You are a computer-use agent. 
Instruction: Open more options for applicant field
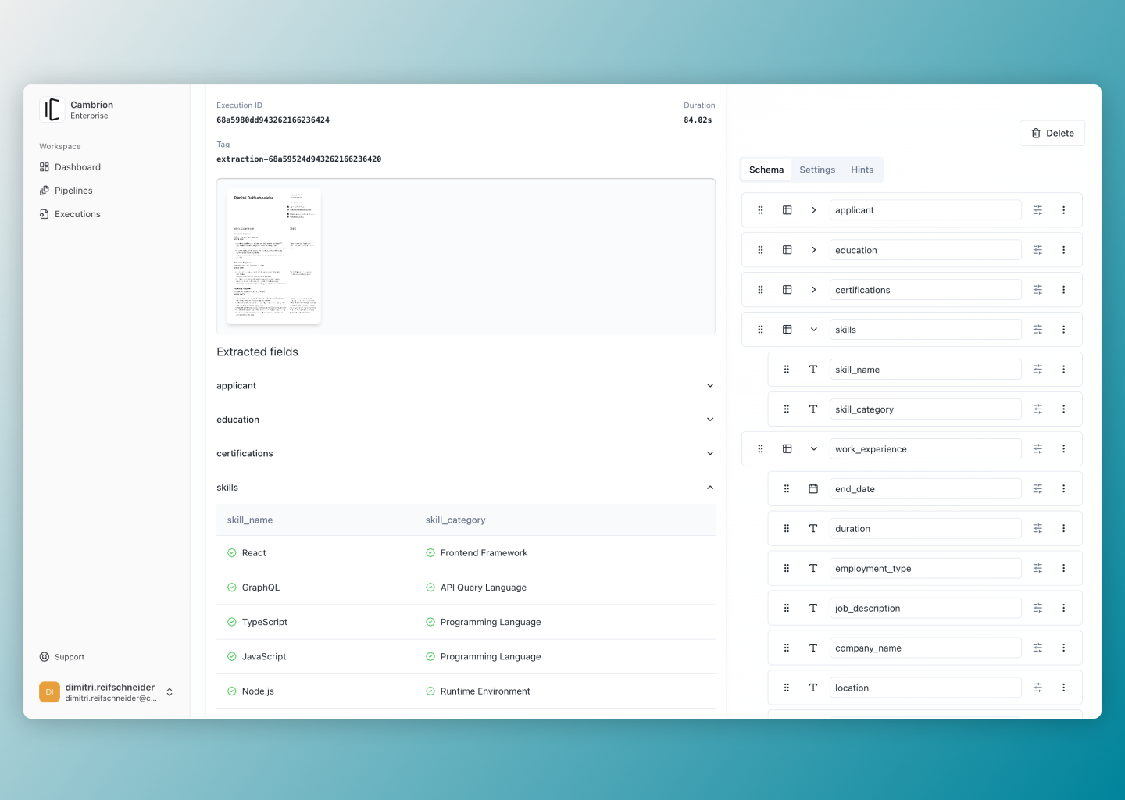tap(1063, 210)
